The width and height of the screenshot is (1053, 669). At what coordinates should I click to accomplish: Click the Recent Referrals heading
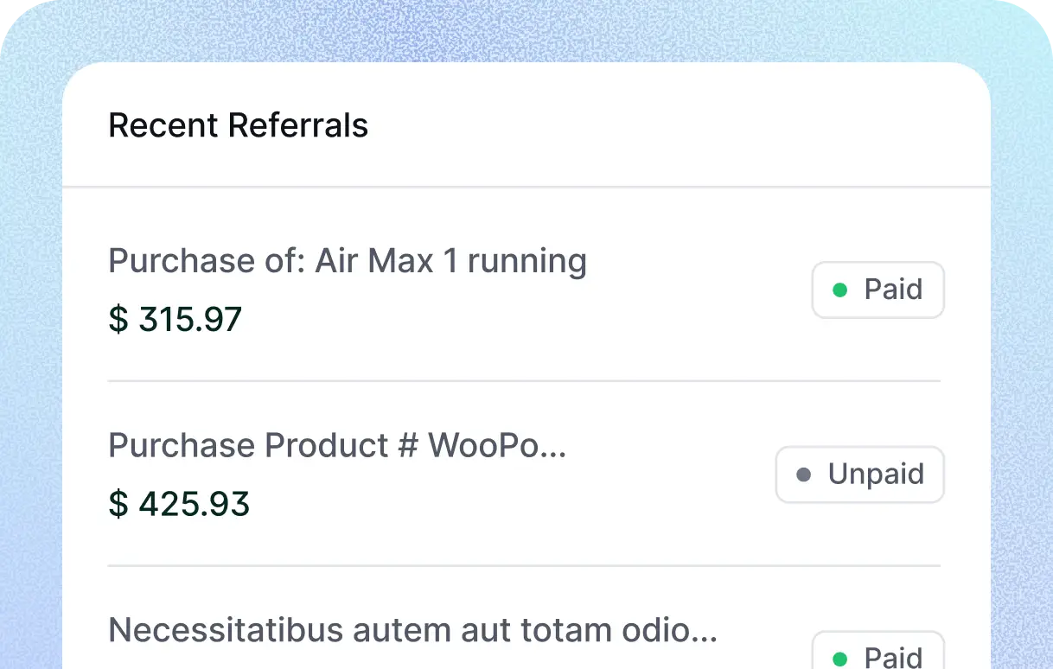(x=238, y=126)
